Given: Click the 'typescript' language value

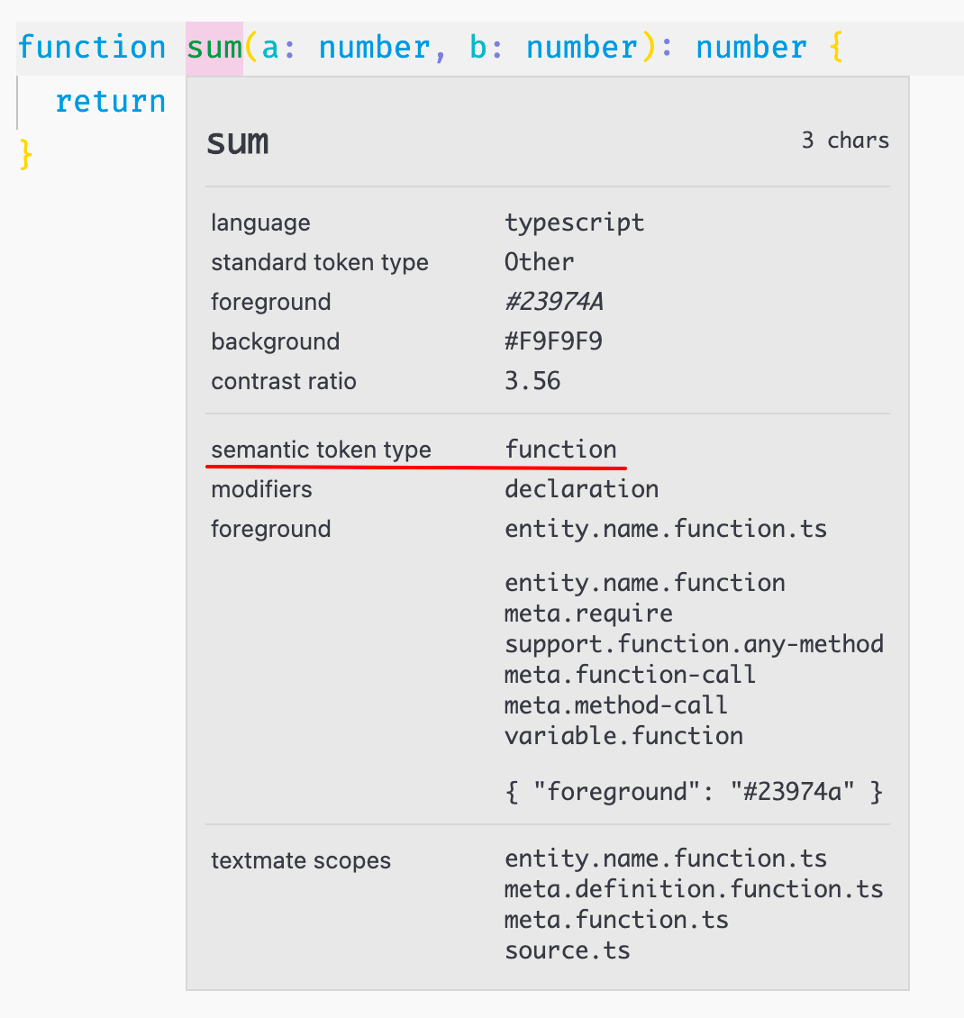Looking at the screenshot, I should point(575,223).
